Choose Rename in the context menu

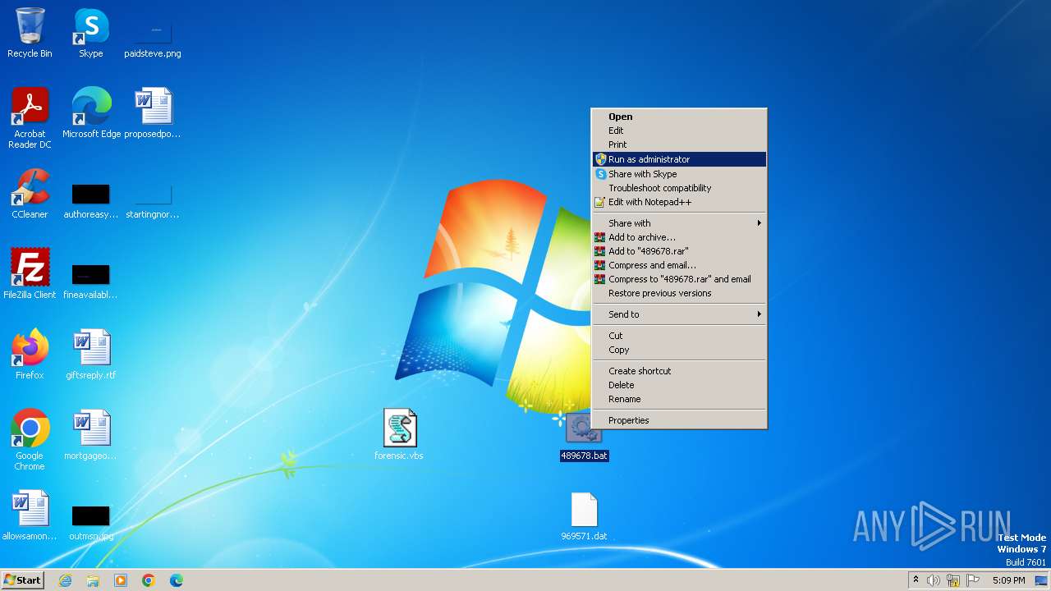click(x=679, y=399)
